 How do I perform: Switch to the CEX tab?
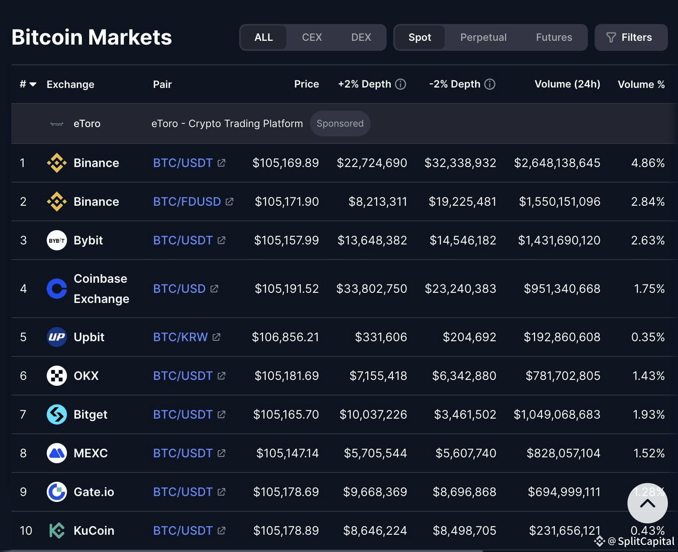312,37
